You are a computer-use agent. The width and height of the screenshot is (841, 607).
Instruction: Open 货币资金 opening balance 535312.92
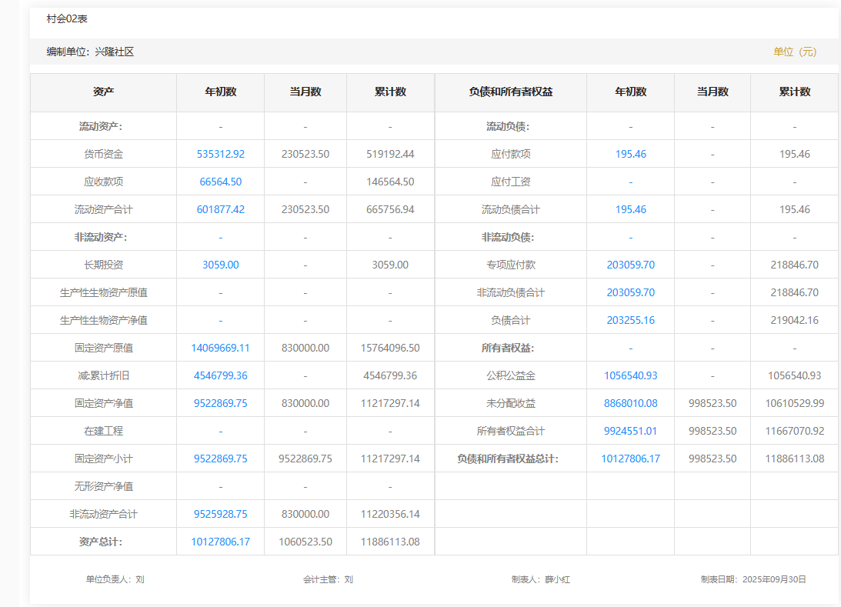click(x=220, y=154)
